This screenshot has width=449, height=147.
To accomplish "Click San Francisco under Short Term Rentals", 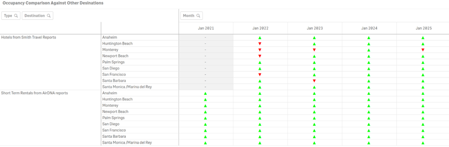I will (114, 130).
